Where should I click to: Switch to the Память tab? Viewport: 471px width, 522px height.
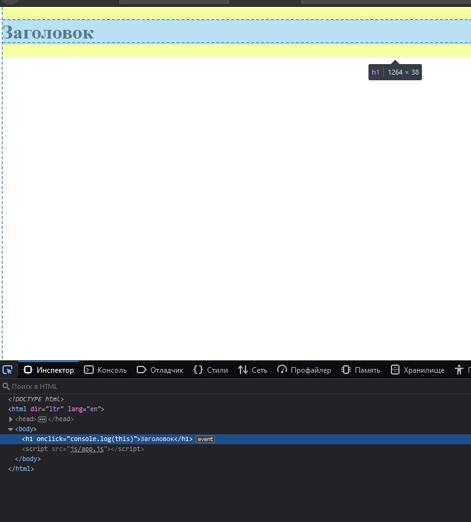pos(360,370)
